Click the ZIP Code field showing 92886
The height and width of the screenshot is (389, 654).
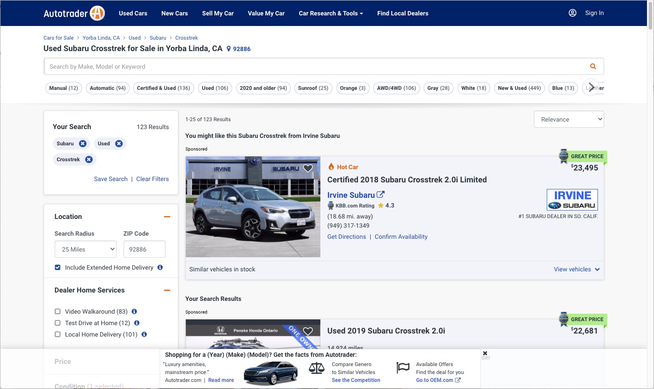(x=144, y=249)
